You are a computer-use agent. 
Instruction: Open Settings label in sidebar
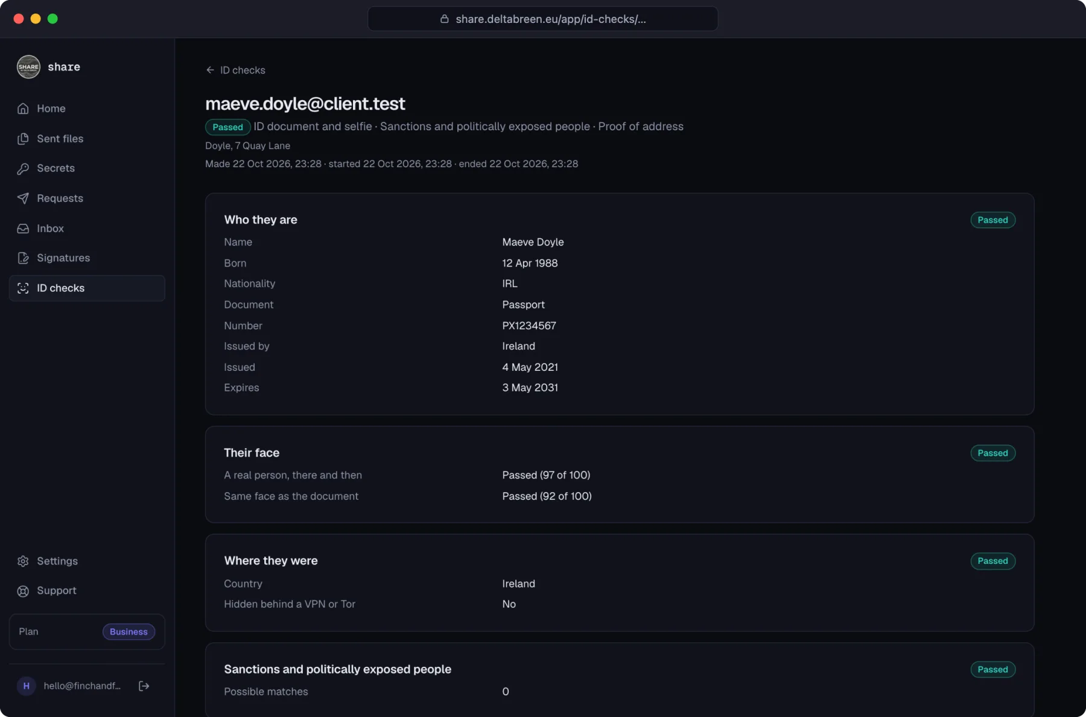57,561
